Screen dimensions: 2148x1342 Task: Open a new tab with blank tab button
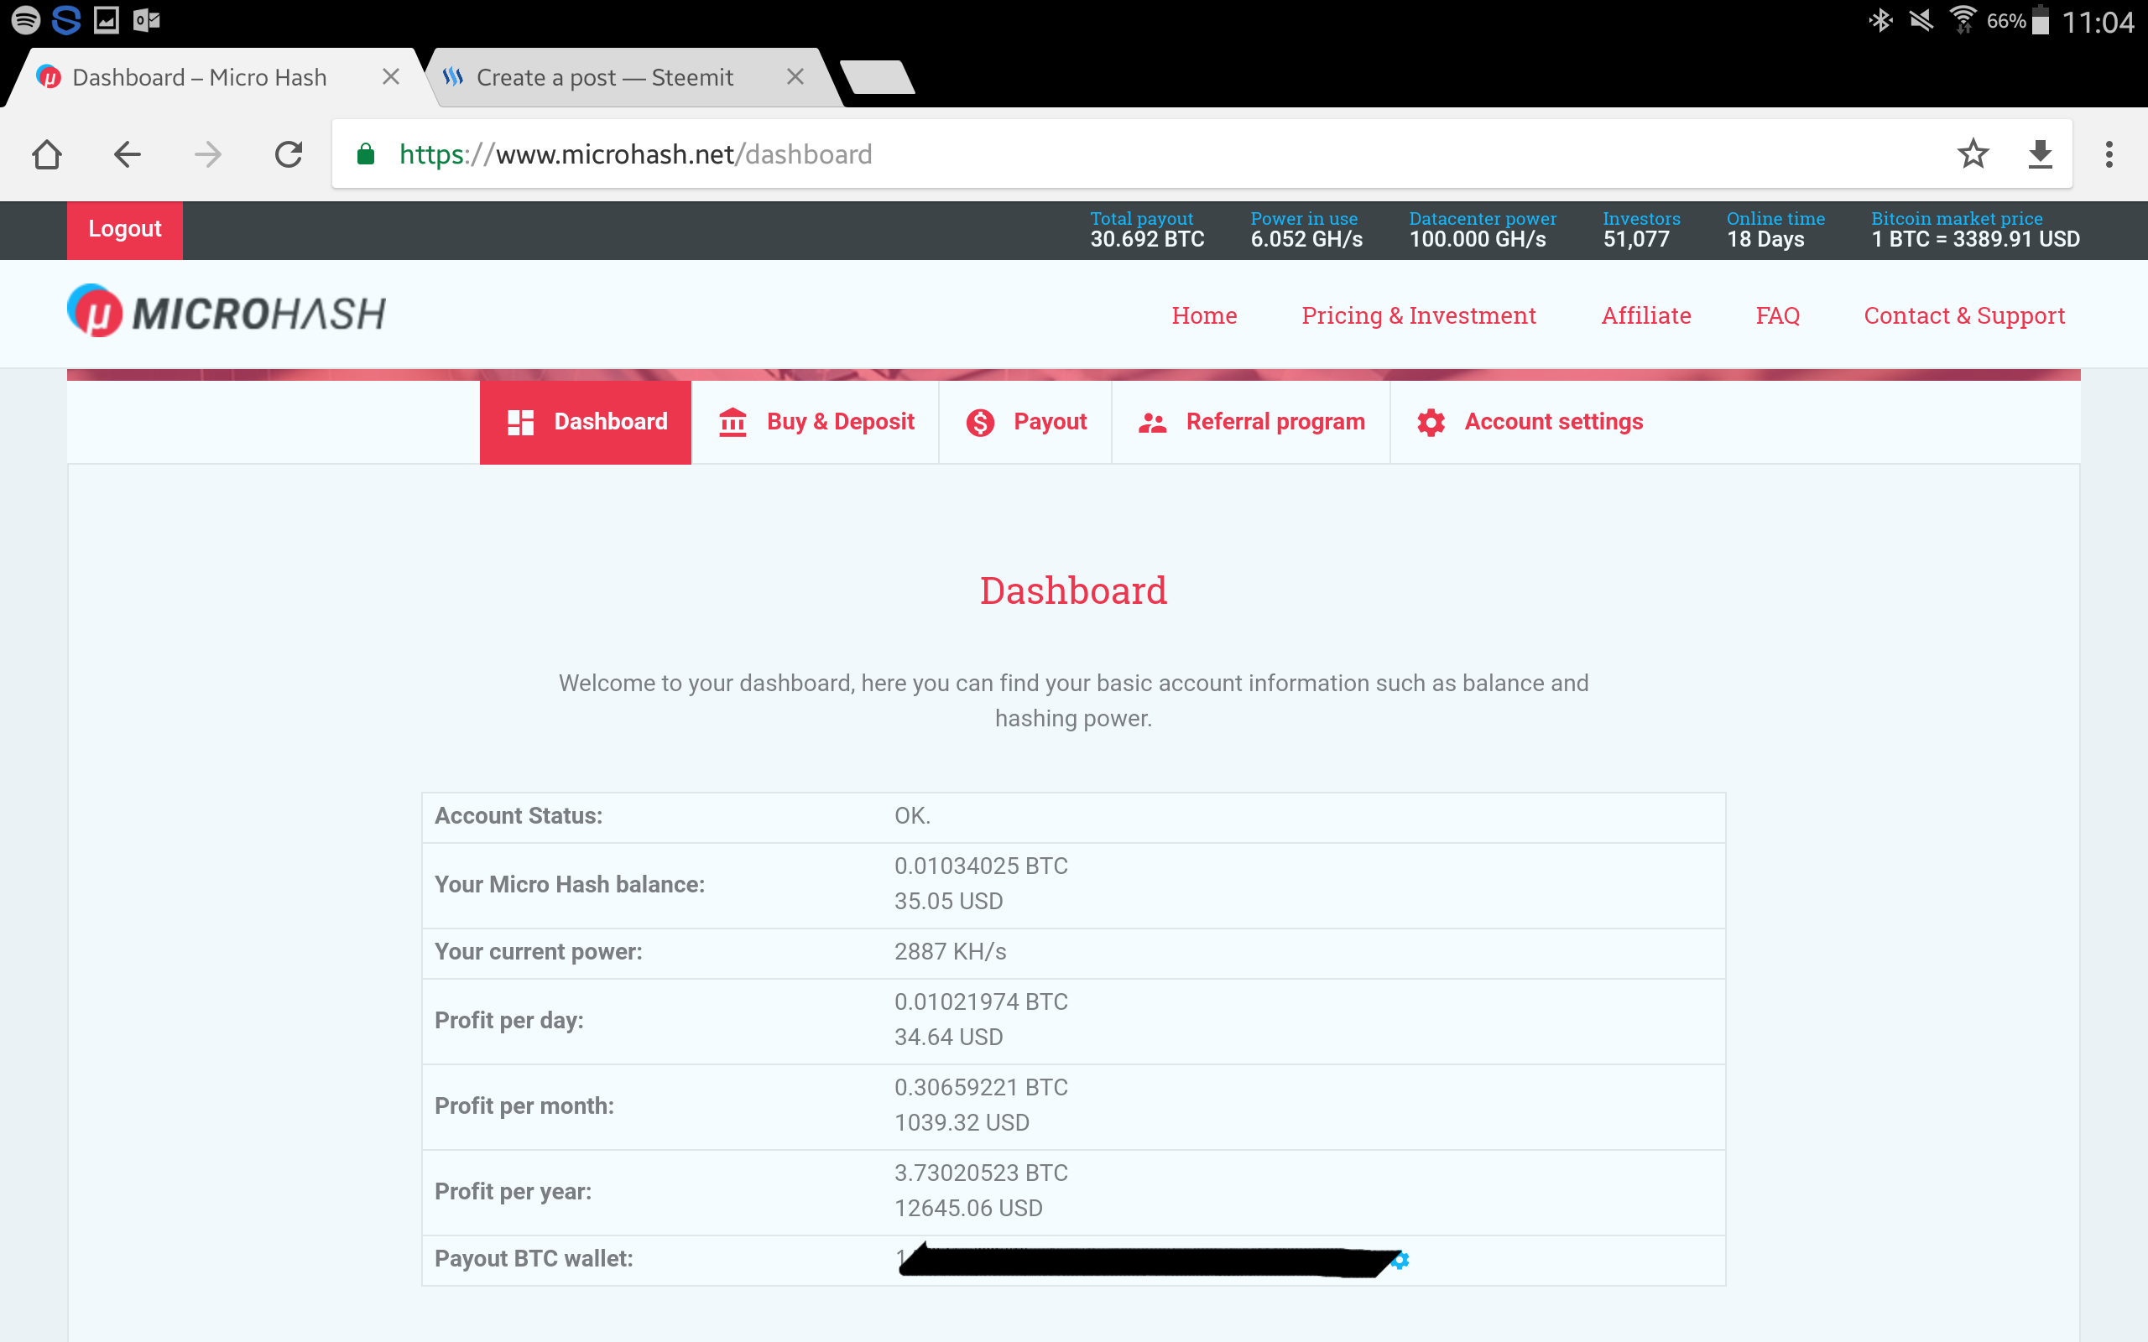(x=877, y=77)
